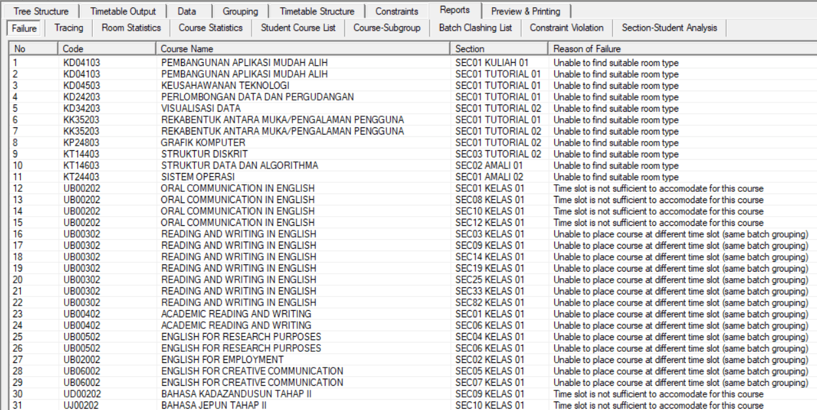Screen dimensions: 817x410
Task: Select the row 2 KD04103 code cell
Action: coord(82,74)
